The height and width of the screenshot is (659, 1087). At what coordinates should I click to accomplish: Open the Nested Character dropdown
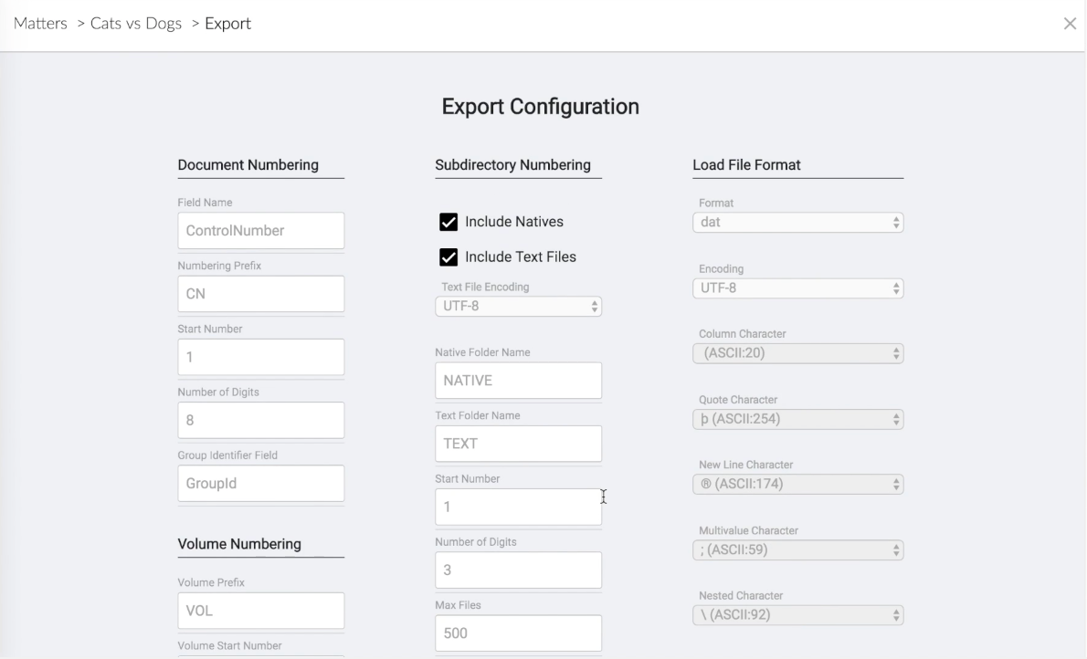[797, 614]
